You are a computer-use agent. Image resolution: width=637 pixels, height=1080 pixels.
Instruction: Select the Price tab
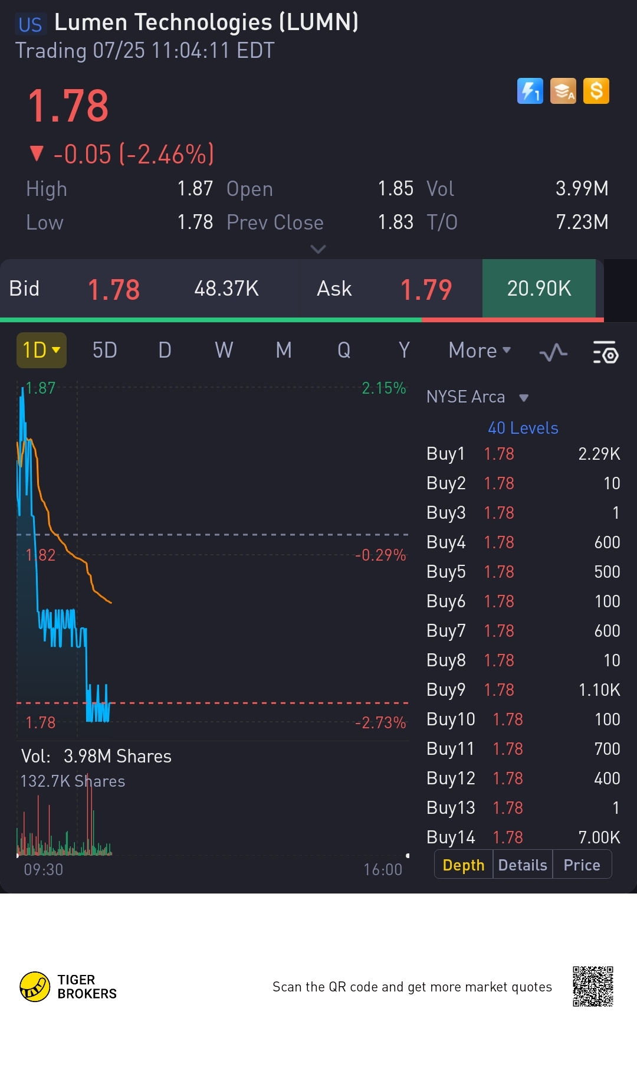pyautogui.click(x=582, y=865)
